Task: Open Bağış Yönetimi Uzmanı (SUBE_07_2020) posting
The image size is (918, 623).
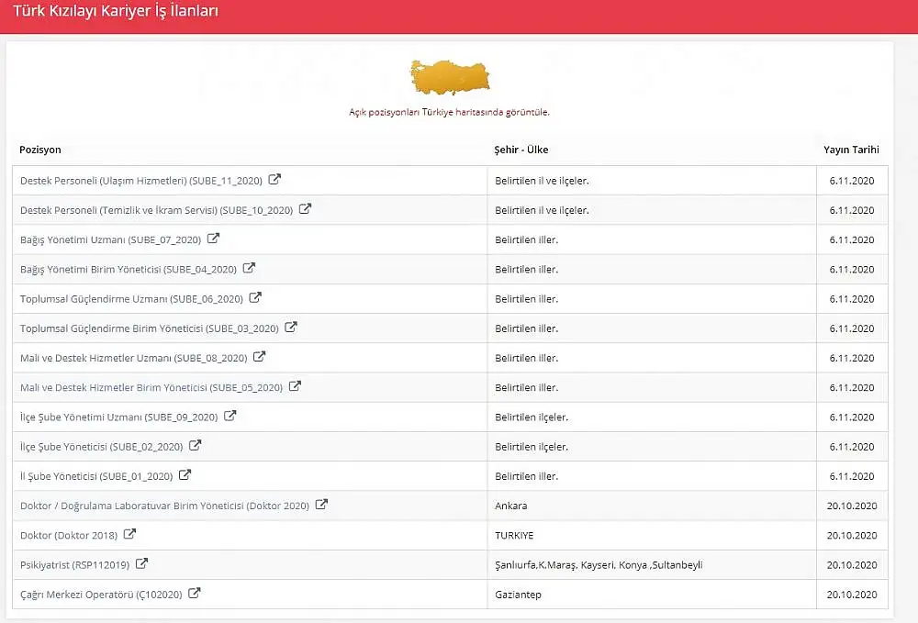Action: pos(111,240)
